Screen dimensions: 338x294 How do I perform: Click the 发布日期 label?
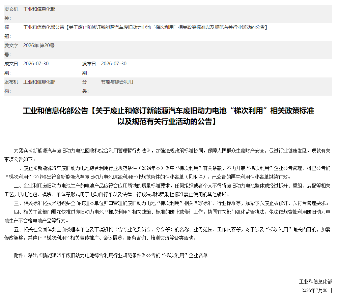[x=89, y=68]
